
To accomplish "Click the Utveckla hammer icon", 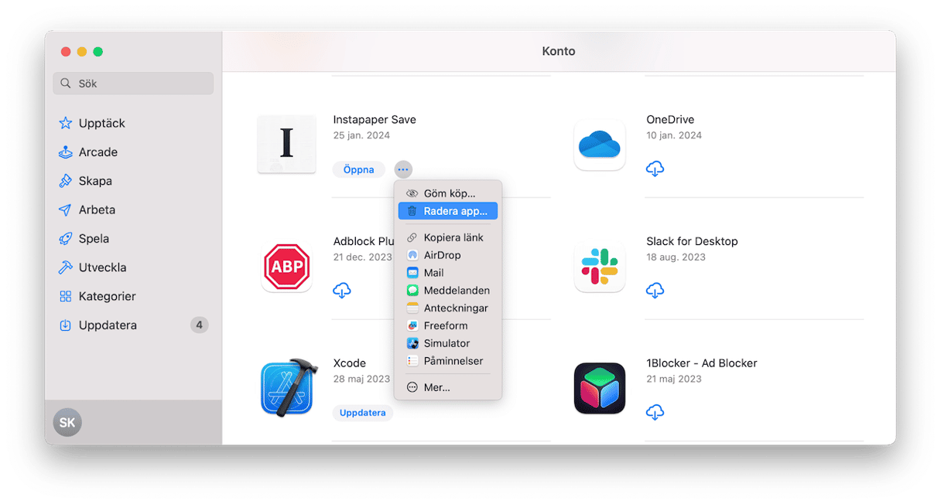I will pos(65,267).
